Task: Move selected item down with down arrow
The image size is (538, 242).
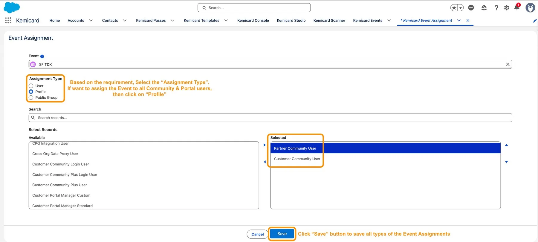Action: (506, 162)
